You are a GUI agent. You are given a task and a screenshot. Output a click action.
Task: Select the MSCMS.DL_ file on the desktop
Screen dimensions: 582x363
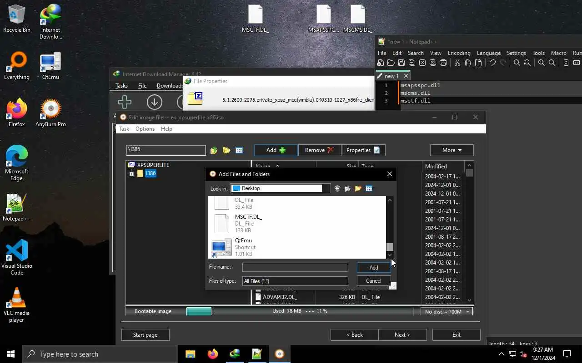pyautogui.click(x=357, y=19)
